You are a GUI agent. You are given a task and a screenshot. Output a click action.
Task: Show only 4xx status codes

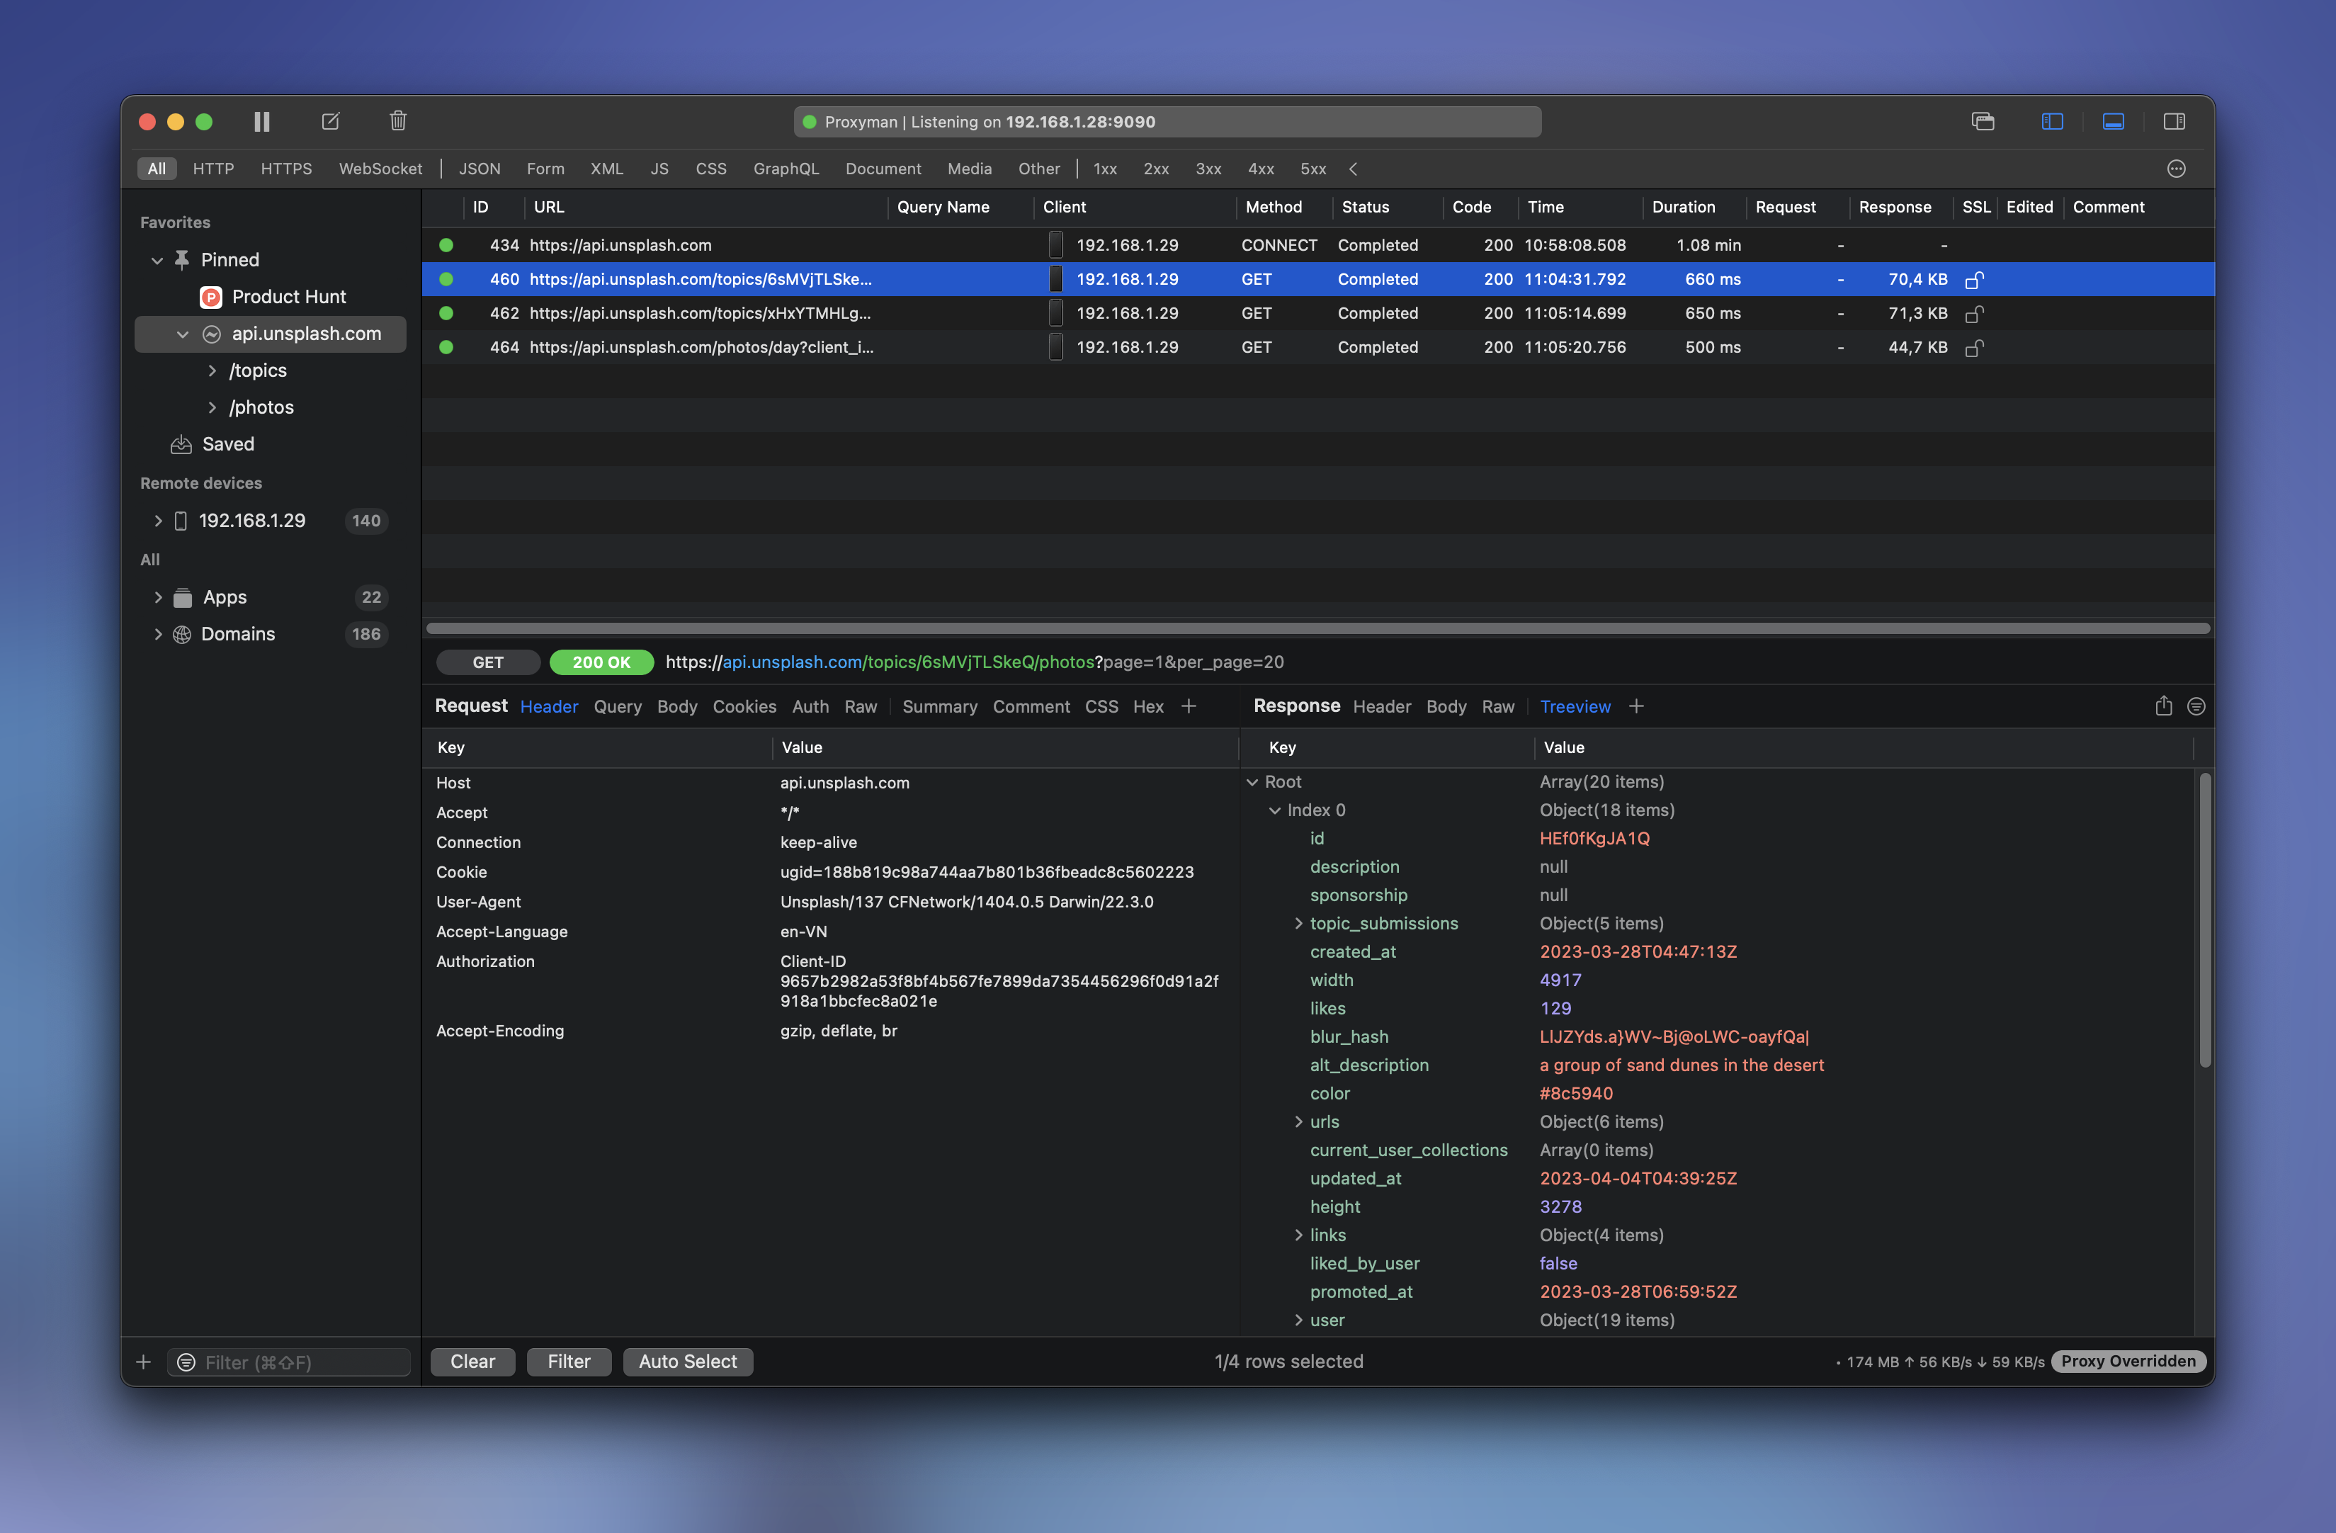coord(1260,169)
